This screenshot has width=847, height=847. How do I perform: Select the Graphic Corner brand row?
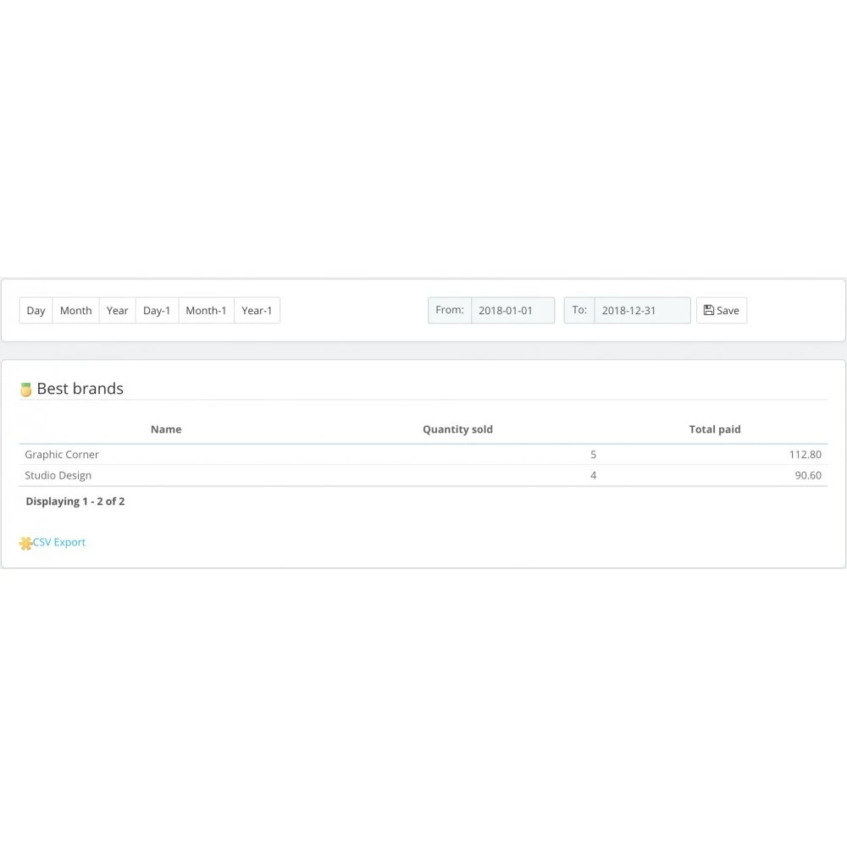[x=62, y=455]
